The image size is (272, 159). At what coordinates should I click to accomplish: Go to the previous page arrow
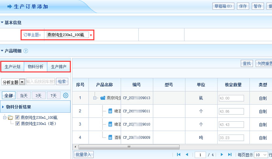click(x=187, y=154)
